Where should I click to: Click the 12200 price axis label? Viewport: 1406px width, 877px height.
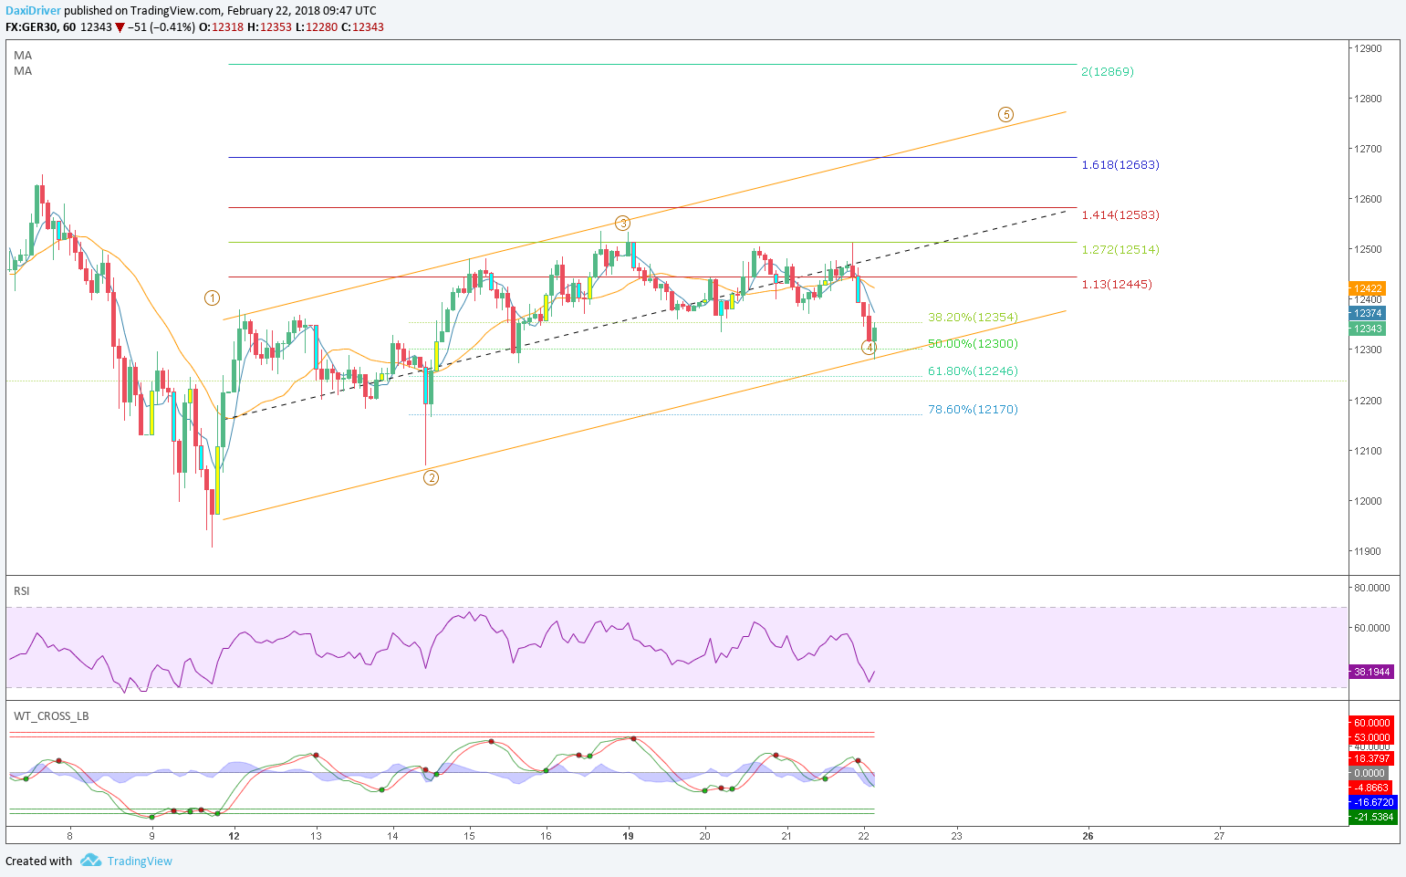[x=1368, y=401]
